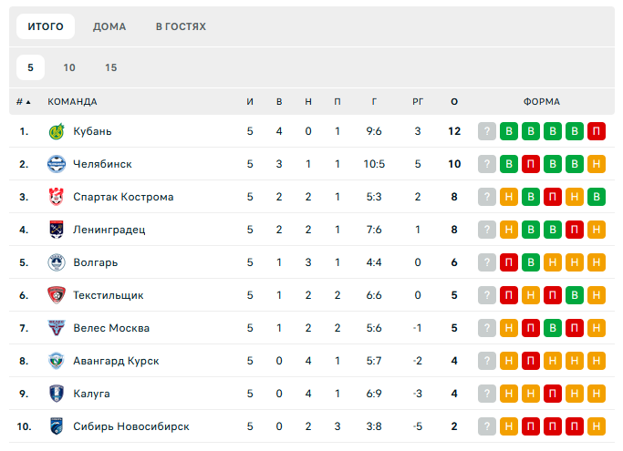Open the Кубань team name link
Viewport: 623px width, 451px height.
coord(92,131)
